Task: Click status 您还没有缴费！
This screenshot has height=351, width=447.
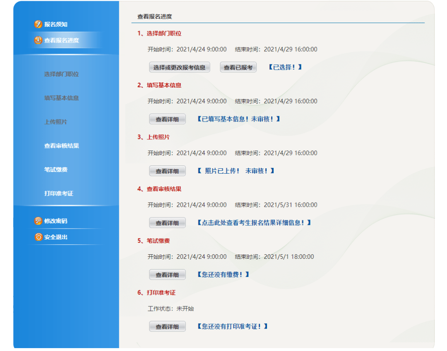Action: 223,275
